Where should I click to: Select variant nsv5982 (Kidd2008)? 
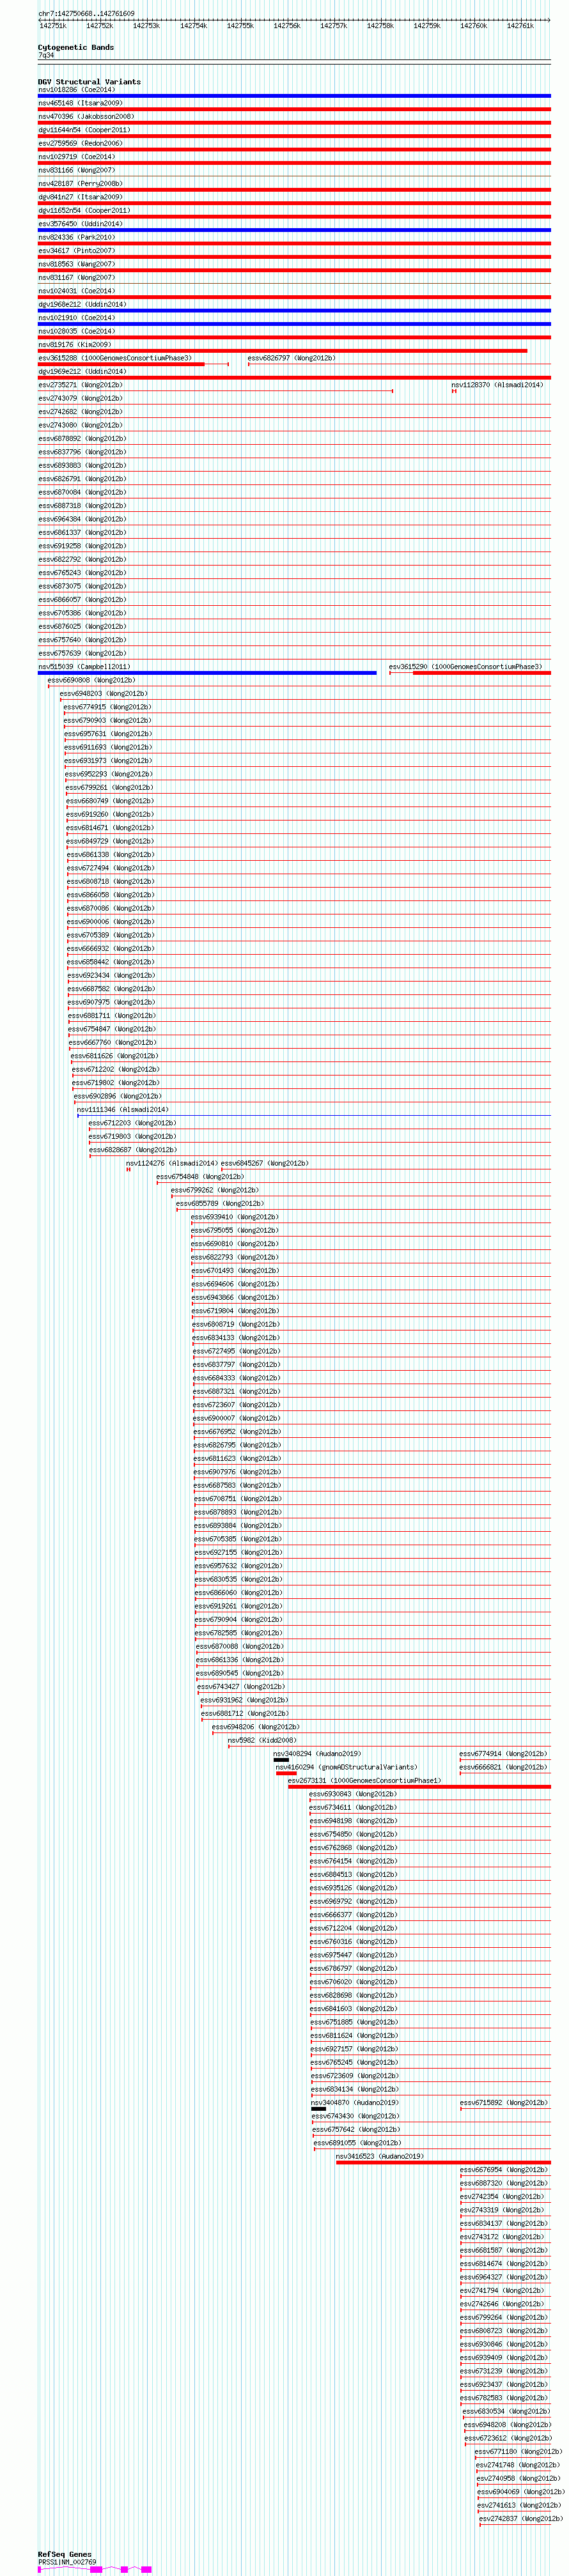coord(262,1741)
